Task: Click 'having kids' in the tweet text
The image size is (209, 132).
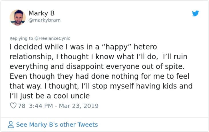Action: tap(156, 86)
